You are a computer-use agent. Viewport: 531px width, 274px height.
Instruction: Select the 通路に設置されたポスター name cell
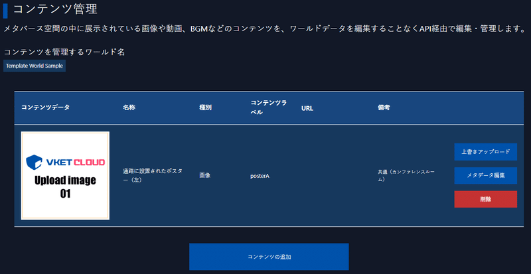click(x=153, y=175)
